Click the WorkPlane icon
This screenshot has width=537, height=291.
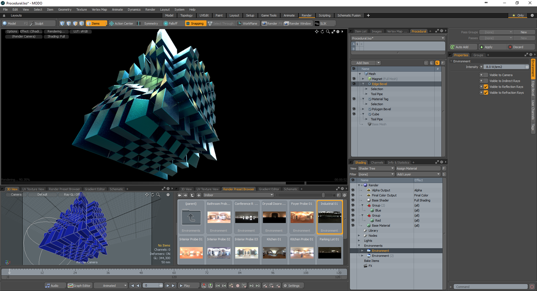click(239, 23)
